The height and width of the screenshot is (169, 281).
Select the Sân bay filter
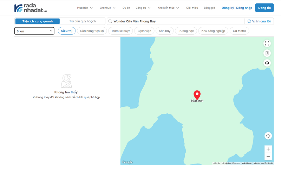(164, 31)
